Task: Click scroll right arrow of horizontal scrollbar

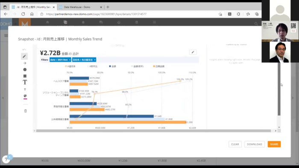Action: point(276,131)
